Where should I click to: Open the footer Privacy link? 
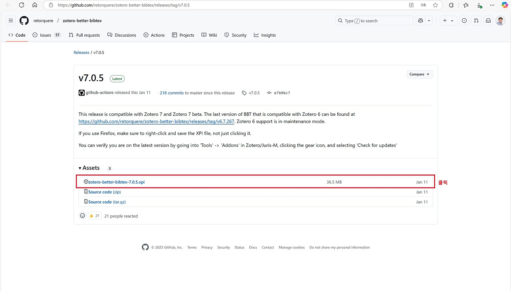click(207, 248)
